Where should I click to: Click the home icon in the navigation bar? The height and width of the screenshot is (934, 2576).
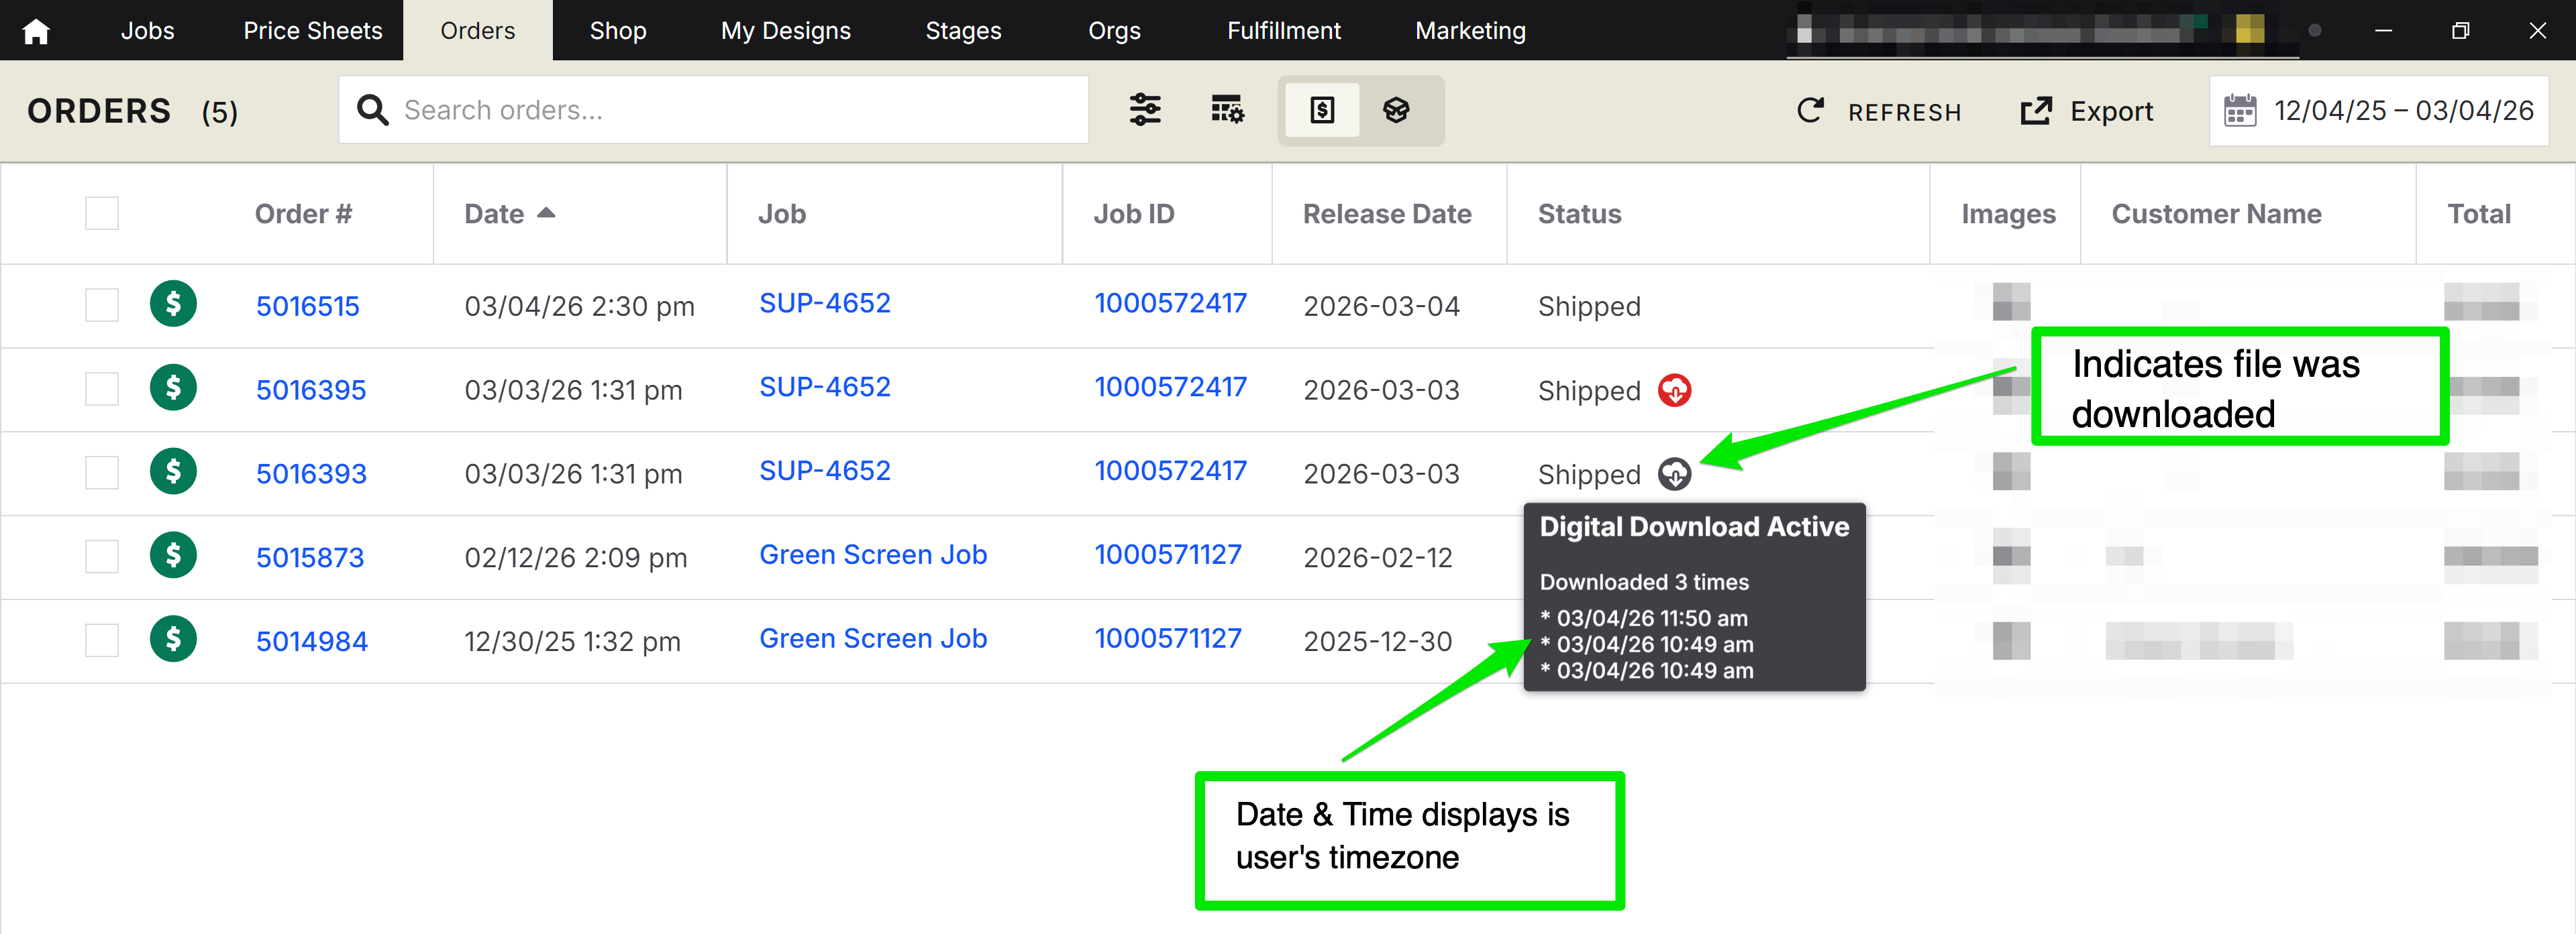(x=36, y=31)
